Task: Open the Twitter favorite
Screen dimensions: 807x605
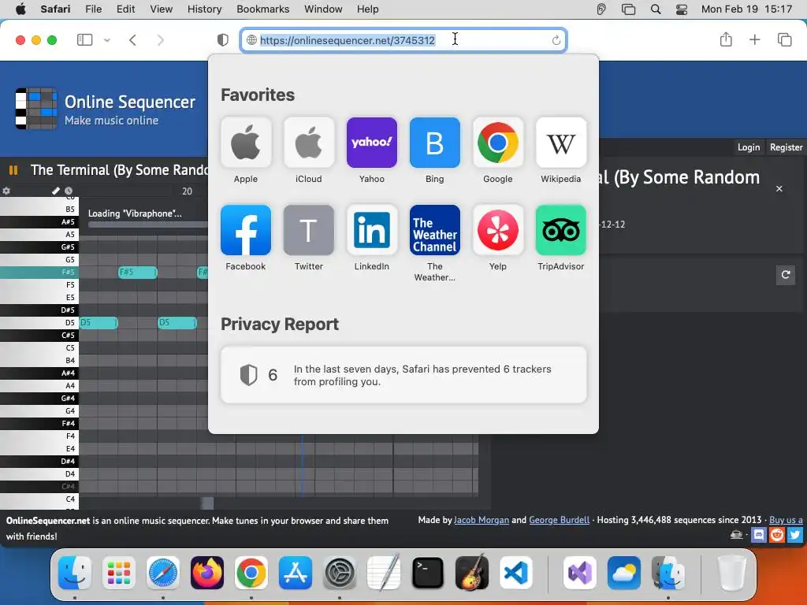Action: [x=309, y=230]
